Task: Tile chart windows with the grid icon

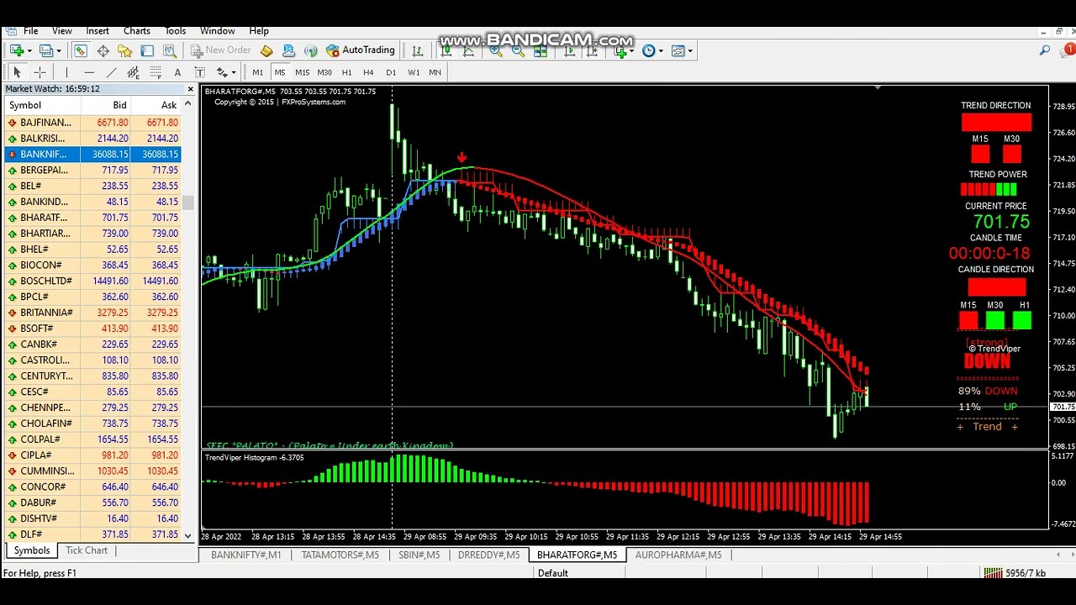Action: pyautogui.click(x=541, y=50)
